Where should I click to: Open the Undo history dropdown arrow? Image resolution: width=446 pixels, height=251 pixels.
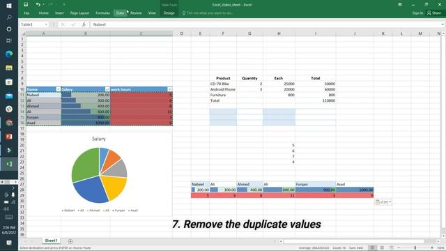43,5
